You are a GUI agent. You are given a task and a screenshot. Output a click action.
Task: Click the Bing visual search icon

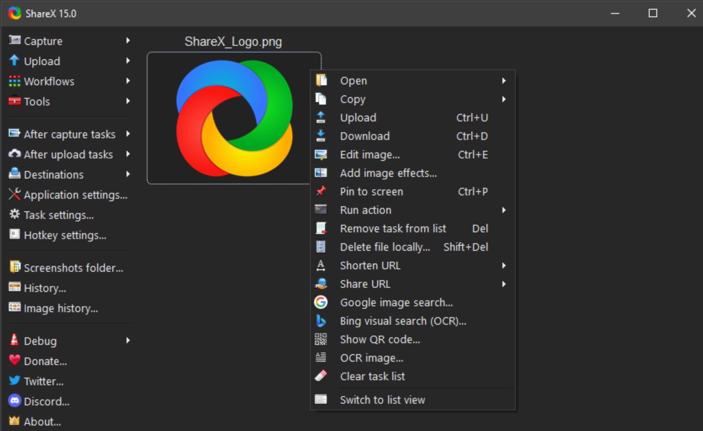[x=321, y=321]
